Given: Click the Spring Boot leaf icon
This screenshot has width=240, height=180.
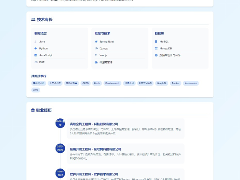Looking at the screenshot, I should [x=96, y=42].
